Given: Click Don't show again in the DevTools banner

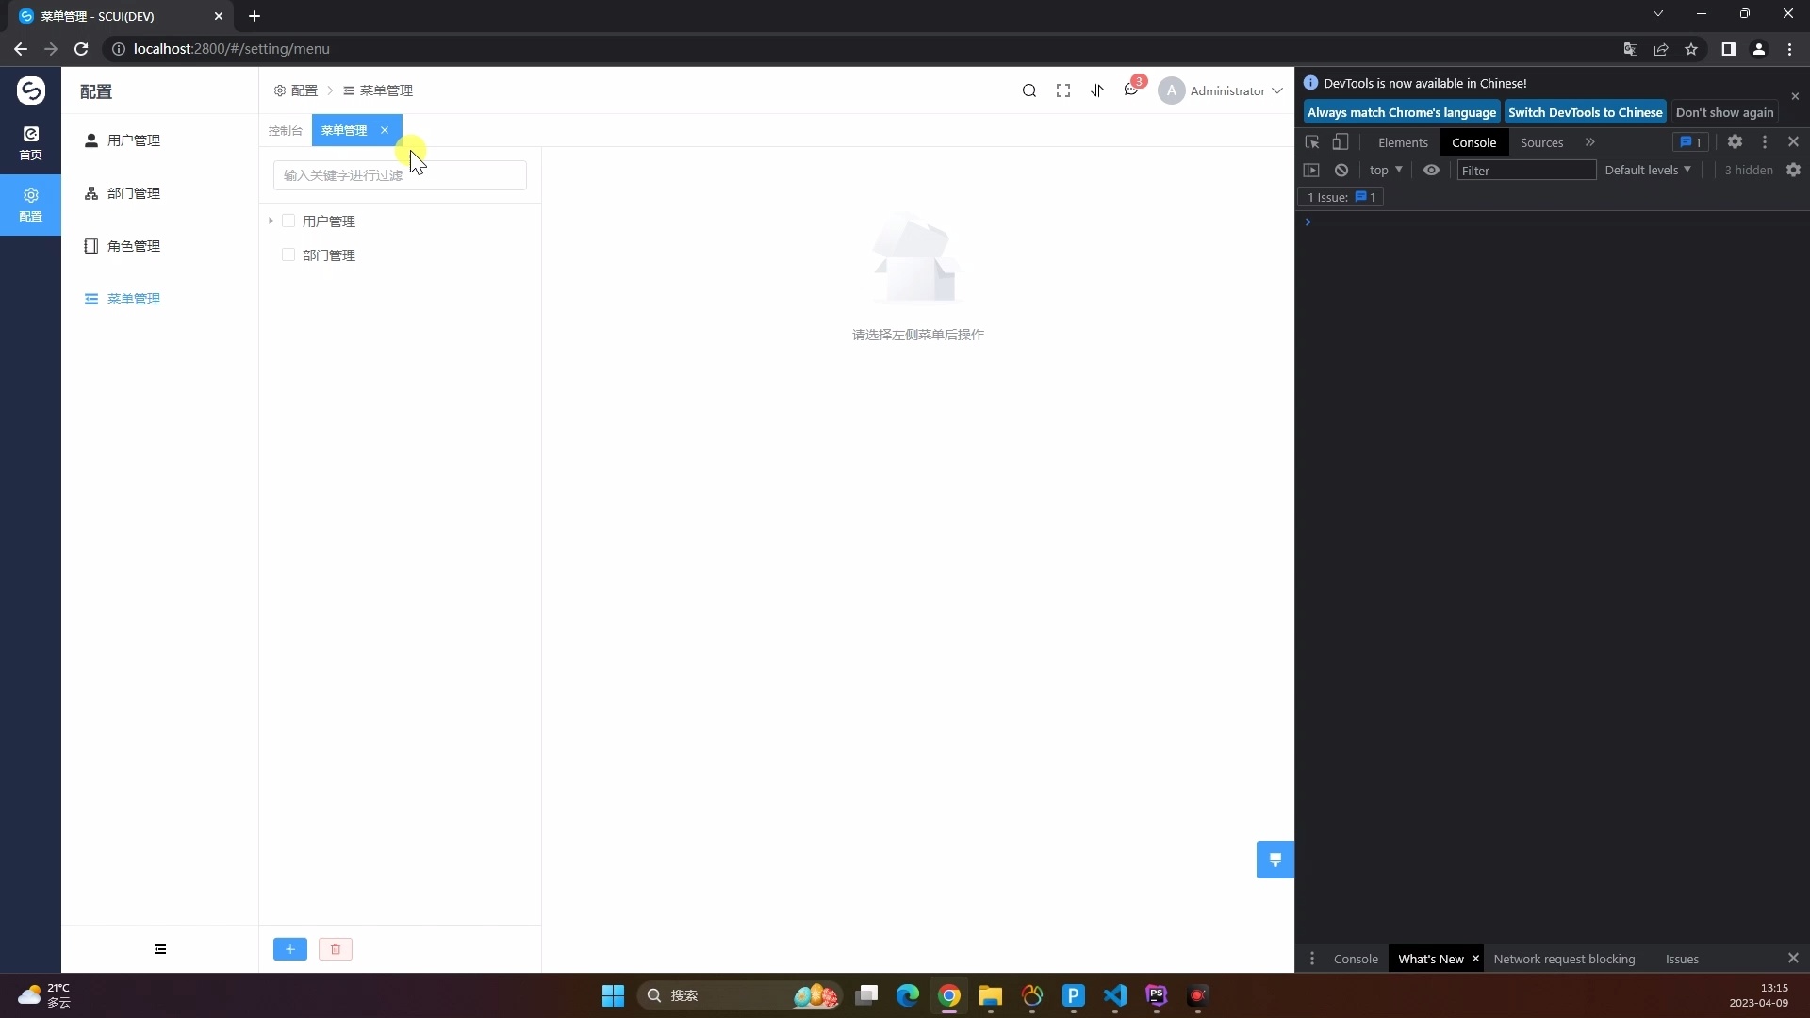Looking at the screenshot, I should [x=1724, y=112].
